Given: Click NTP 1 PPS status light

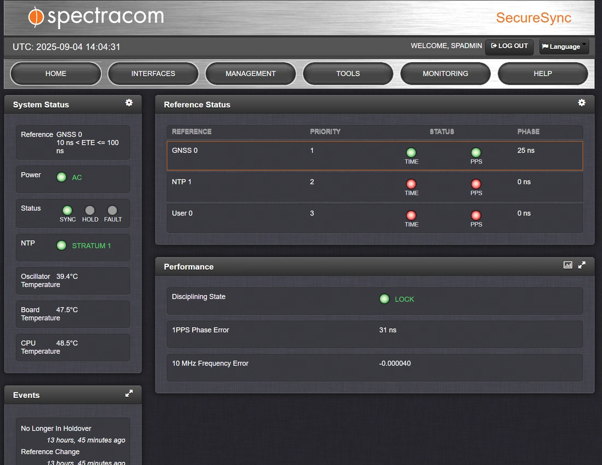Looking at the screenshot, I should [476, 184].
